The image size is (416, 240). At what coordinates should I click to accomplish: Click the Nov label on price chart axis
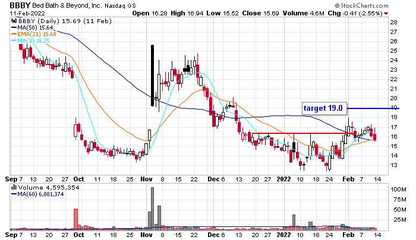(146, 179)
